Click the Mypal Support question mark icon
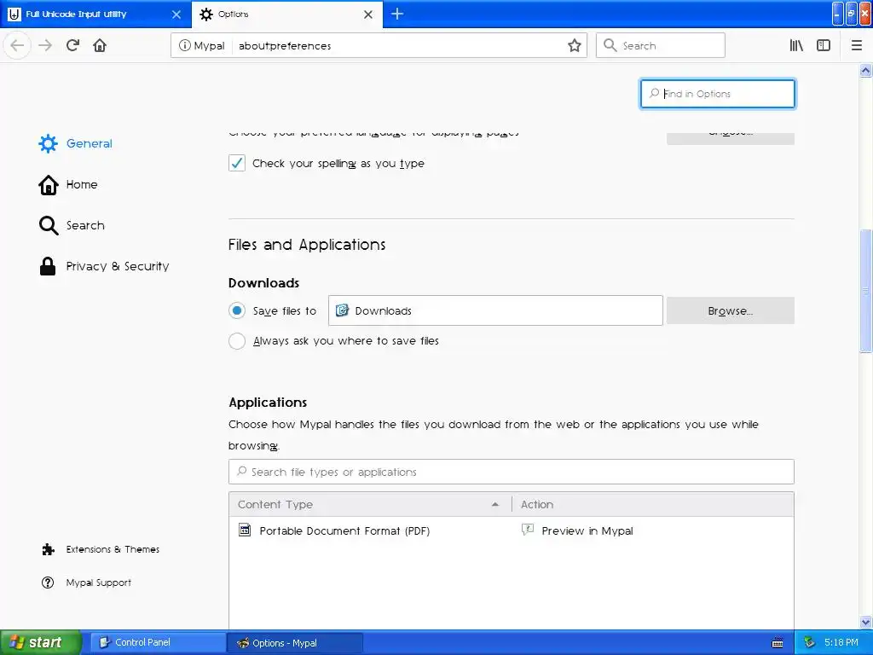This screenshot has width=873, height=655. 48,583
